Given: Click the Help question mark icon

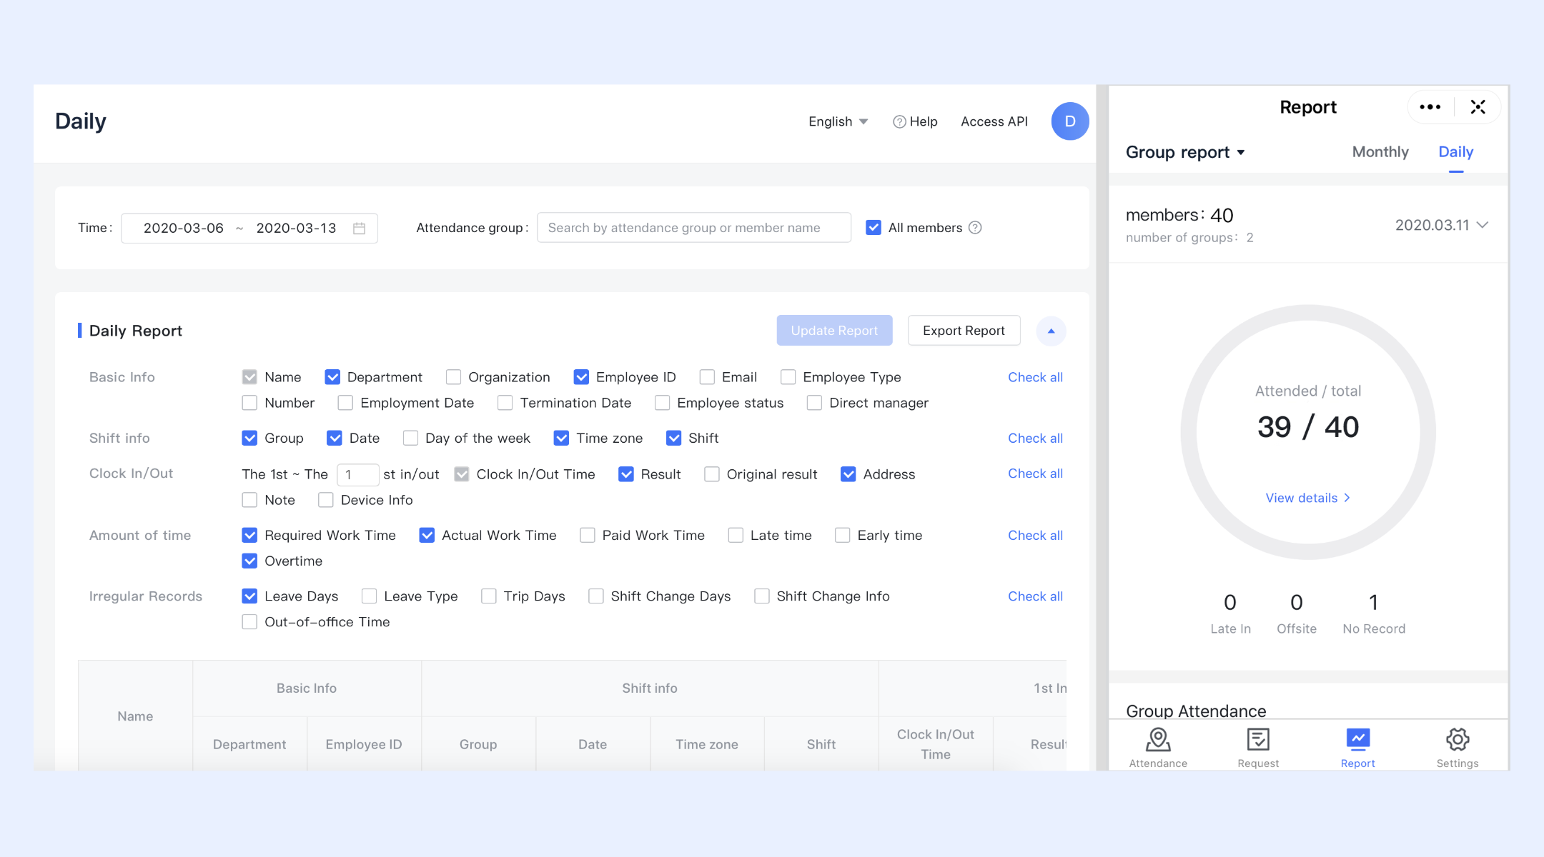Looking at the screenshot, I should click(899, 122).
